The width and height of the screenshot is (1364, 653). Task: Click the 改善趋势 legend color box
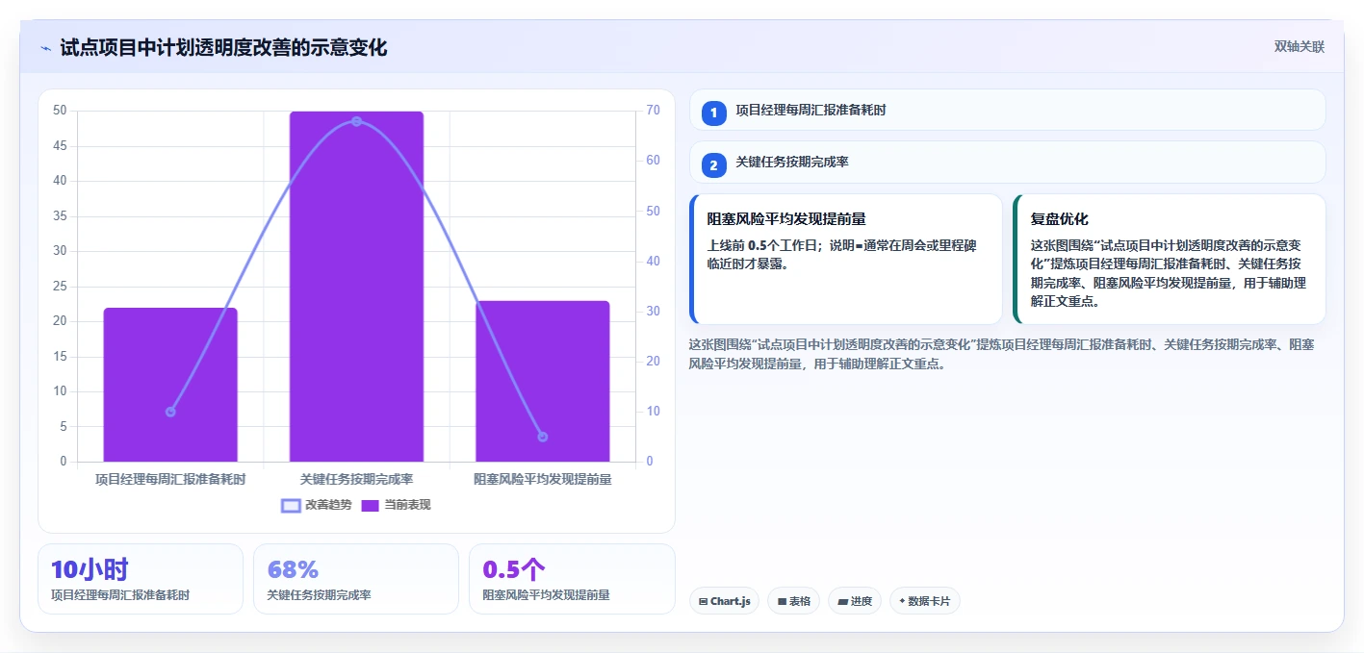click(x=291, y=505)
